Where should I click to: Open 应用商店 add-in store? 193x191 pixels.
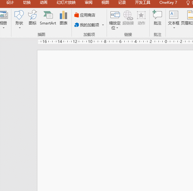click(85, 15)
